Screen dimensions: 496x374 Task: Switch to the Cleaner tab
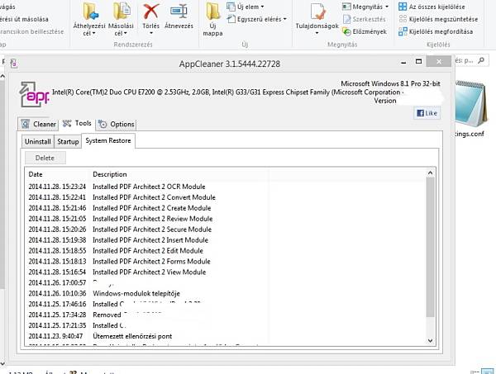click(38, 124)
